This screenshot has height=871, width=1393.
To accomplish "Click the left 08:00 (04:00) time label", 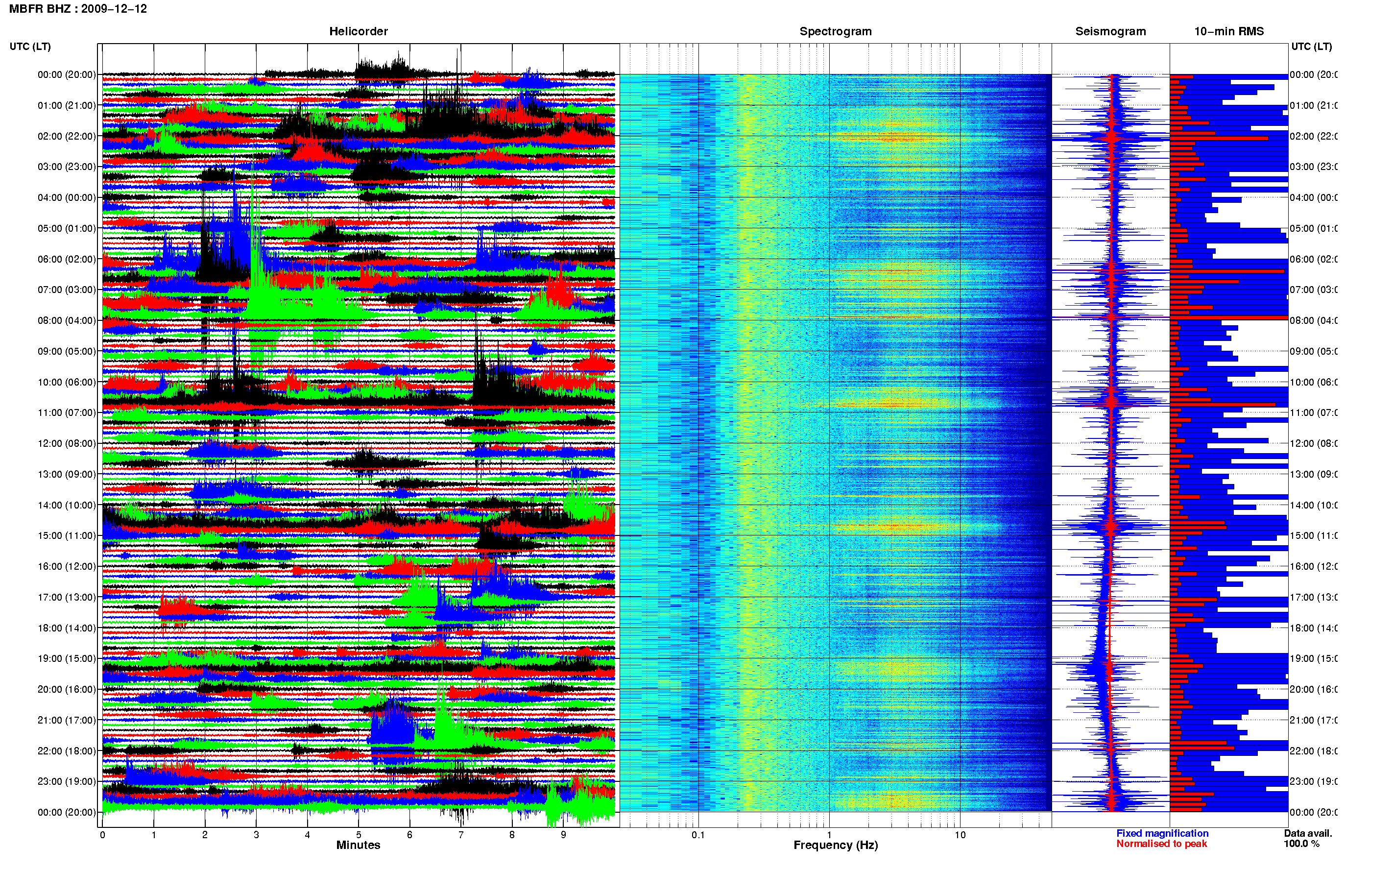I will pos(67,320).
